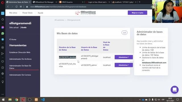Open Opera settings gear icon
This screenshot has width=182, height=102.
tap(3, 74)
